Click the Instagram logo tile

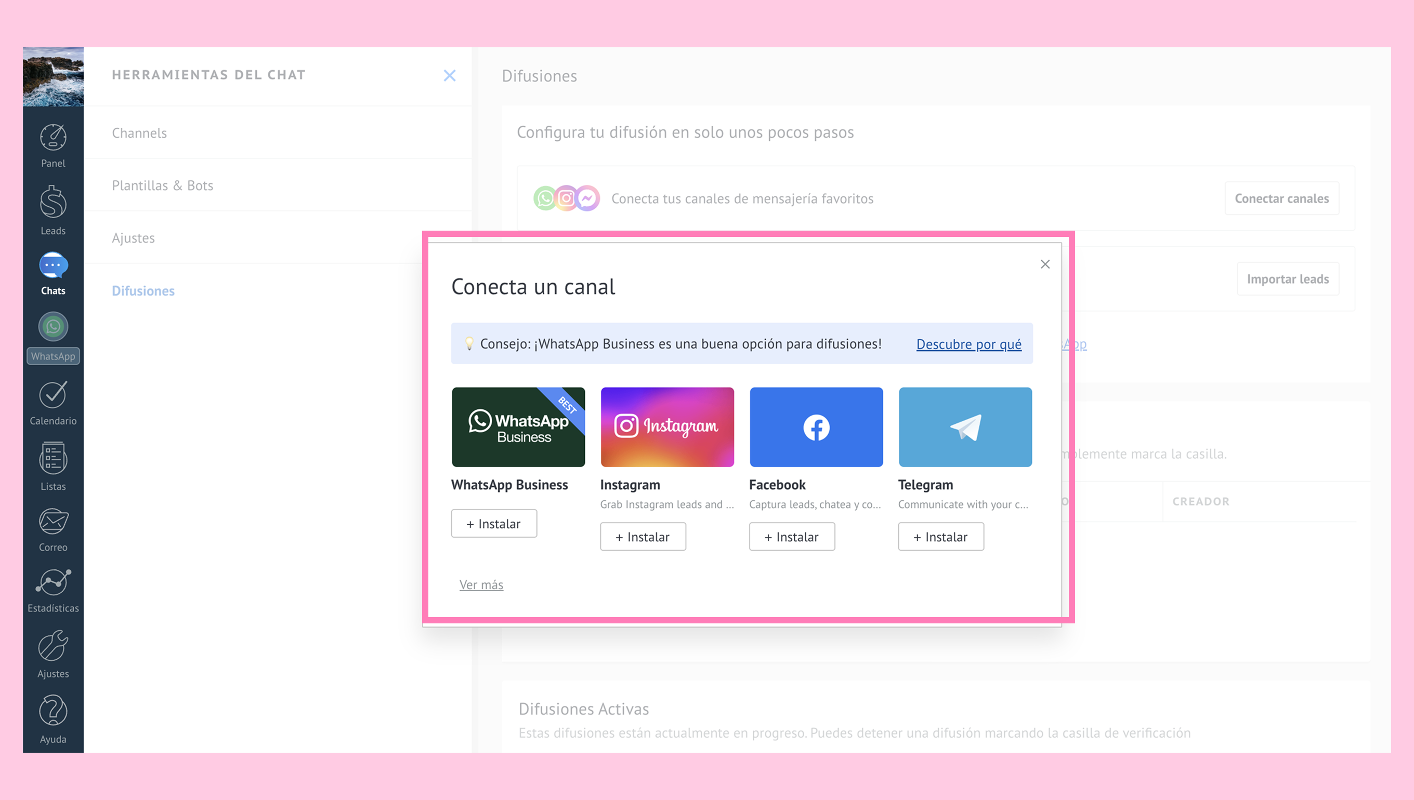click(667, 427)
